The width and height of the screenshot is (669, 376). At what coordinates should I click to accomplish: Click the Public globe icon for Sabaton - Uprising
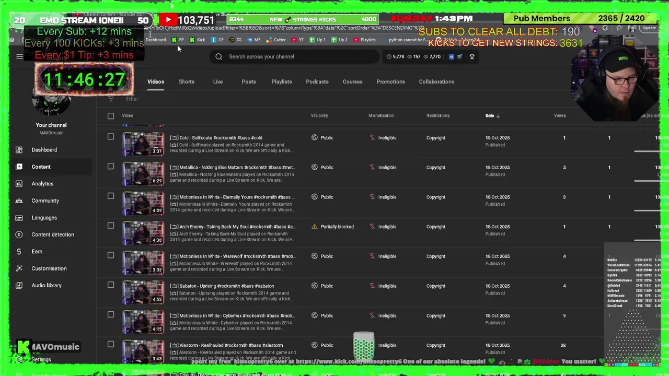314,286
